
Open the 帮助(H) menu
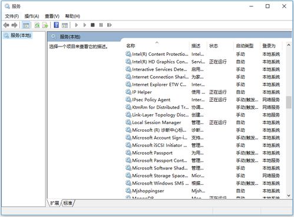point(72,16)
